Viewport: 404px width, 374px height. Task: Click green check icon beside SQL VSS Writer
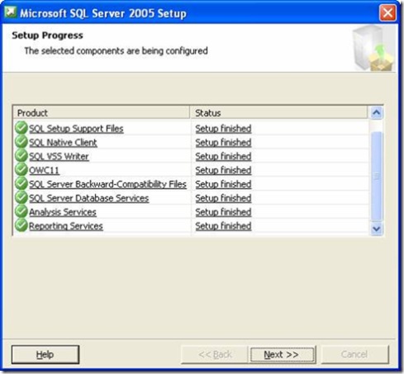[x=21, y=156]
